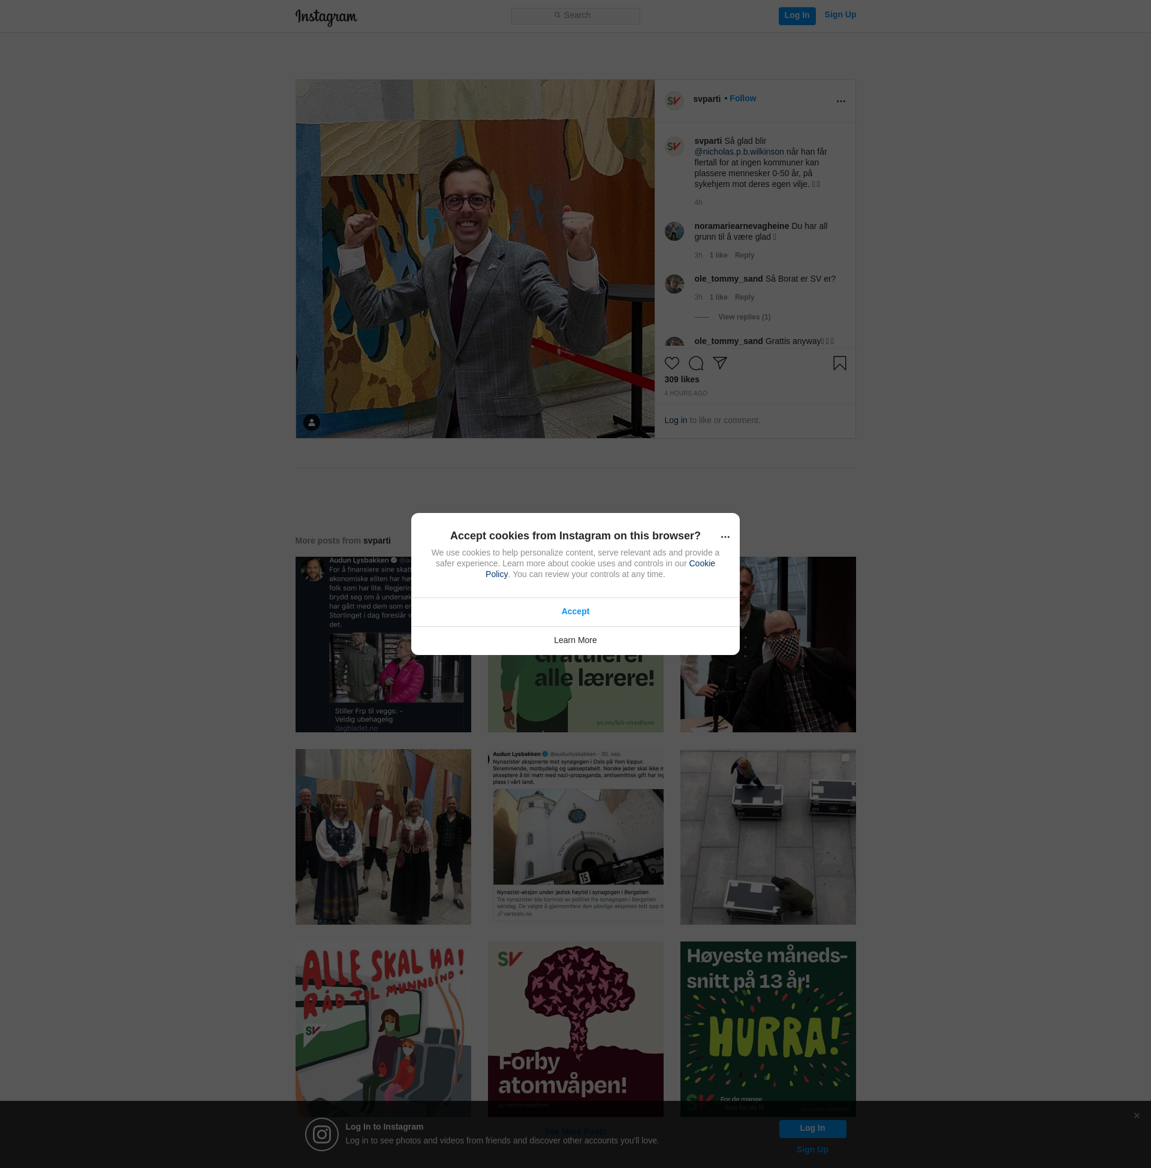The height and width of the screenshot is (1168, 1151).
Task: Click Instagram camera icon in login banner
Action: (x=321, y=1134)
